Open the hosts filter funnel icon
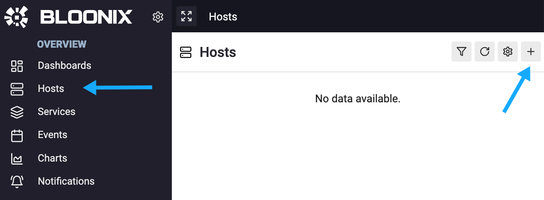 pyautogui.click(x=462, y=52)
